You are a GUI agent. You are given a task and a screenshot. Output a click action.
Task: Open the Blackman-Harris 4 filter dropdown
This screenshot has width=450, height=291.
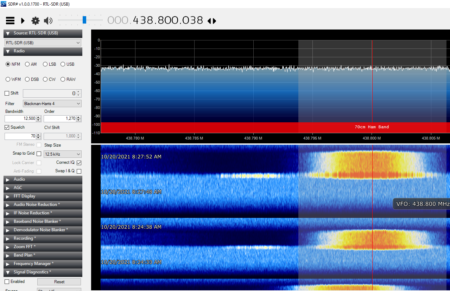pos(52,104)
